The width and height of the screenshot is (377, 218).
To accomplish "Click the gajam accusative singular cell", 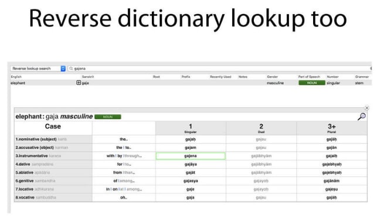I will (x=191, y=147).
